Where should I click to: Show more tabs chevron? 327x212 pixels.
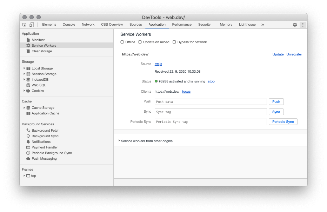[x=263, y=25]
